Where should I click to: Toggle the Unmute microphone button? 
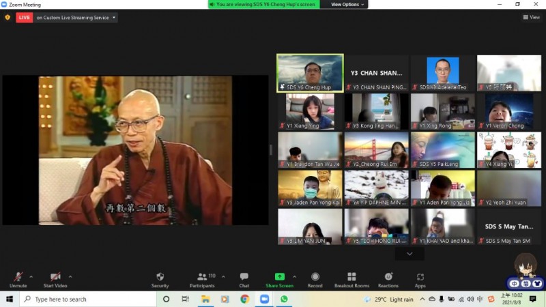coord(18,277)
